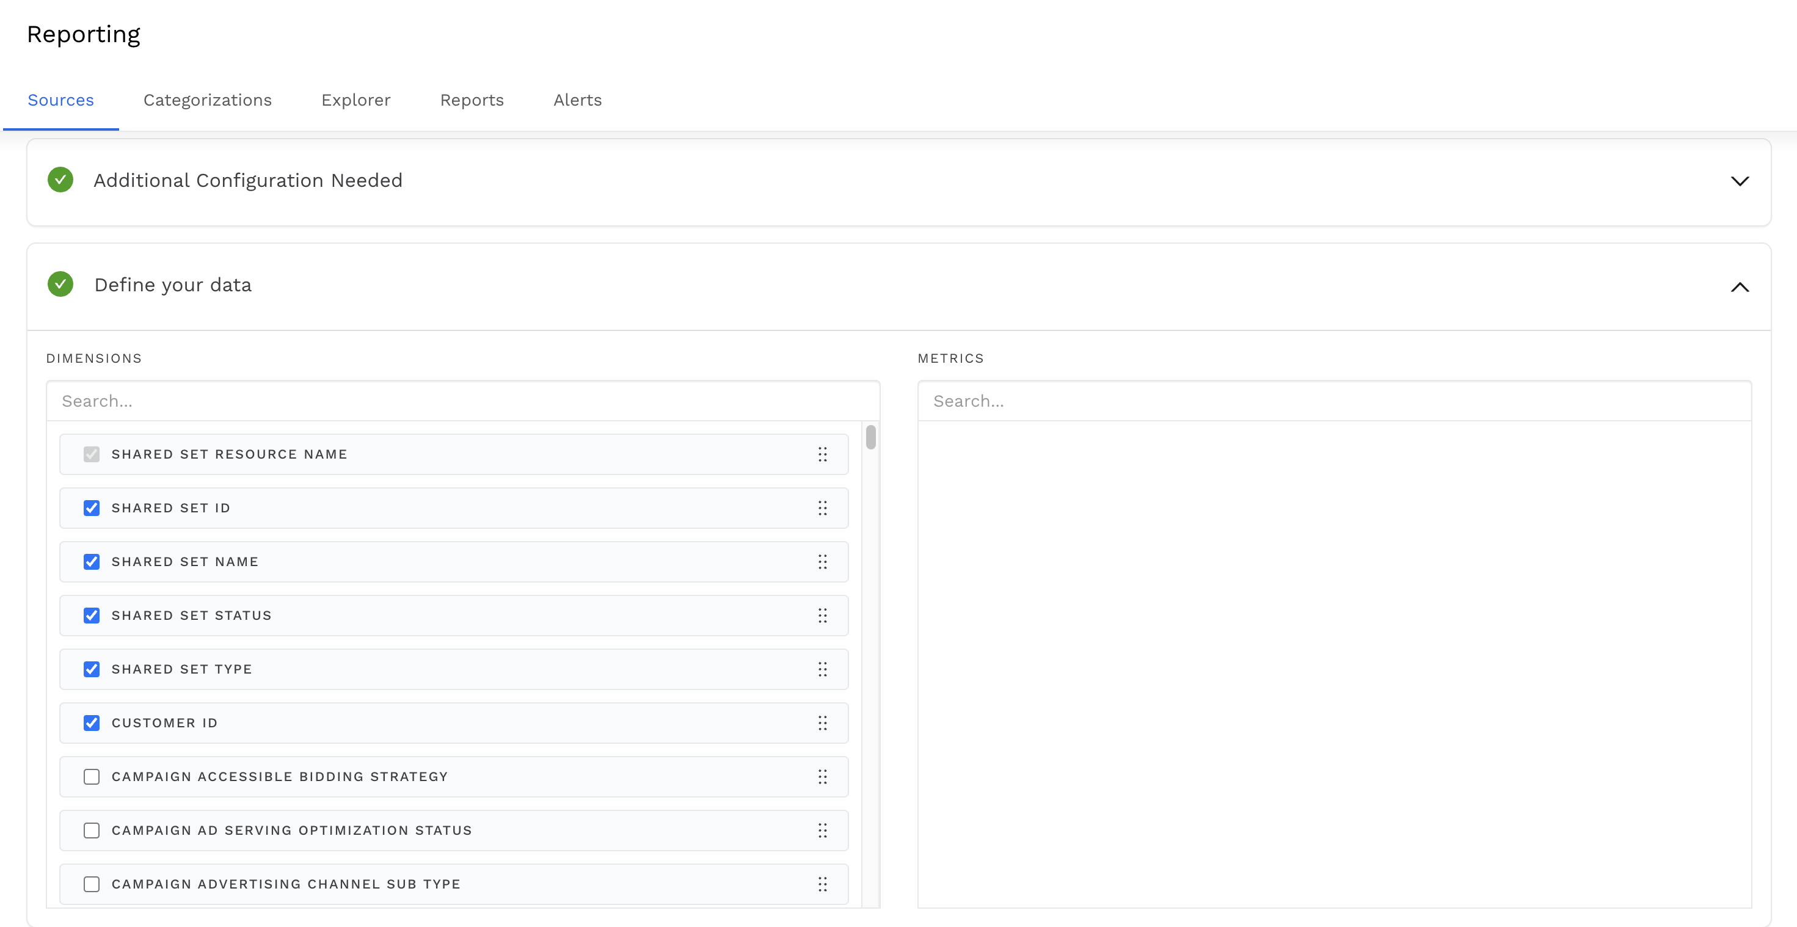Enable the Campaign Accessible Bidding Strategy dimension
The image size is (1797, 927).
click(92, 776)
